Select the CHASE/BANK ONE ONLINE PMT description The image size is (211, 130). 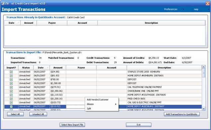(143, 91)
